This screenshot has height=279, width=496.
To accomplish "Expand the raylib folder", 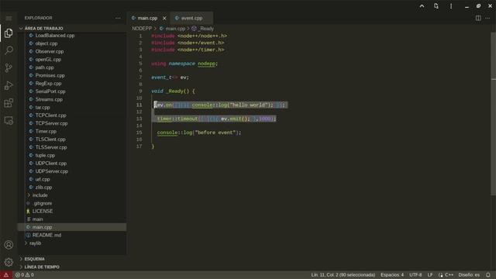I will (x=35, y=243).
